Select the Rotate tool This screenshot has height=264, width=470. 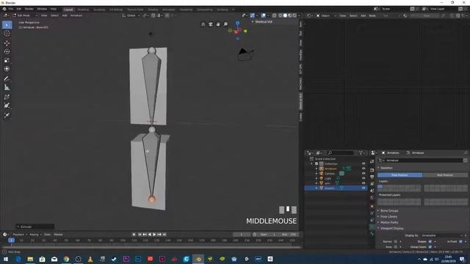pyautogui.click(x=7, y=51)
